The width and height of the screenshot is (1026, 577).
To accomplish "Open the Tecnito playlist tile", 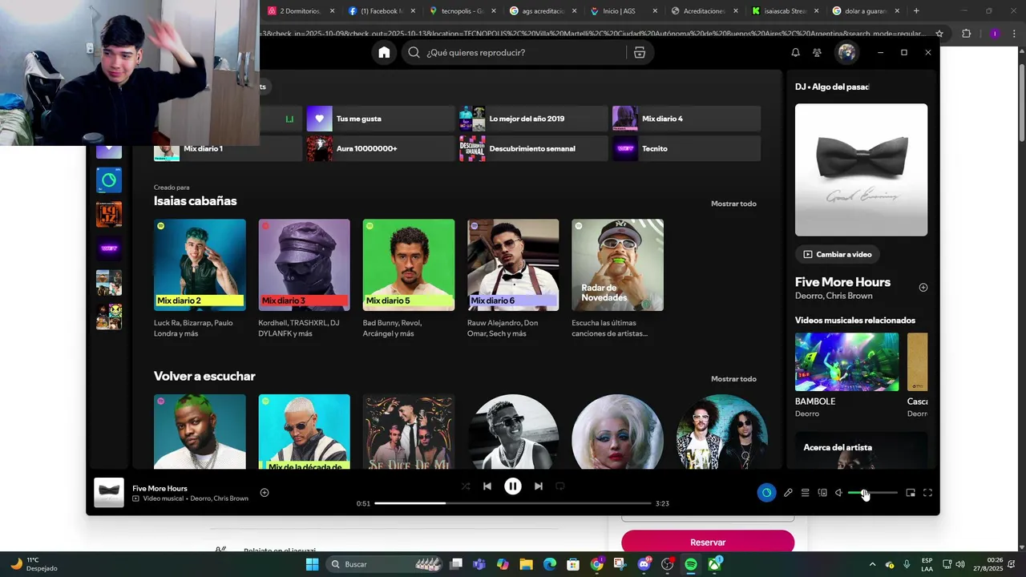I will [686, 148].
